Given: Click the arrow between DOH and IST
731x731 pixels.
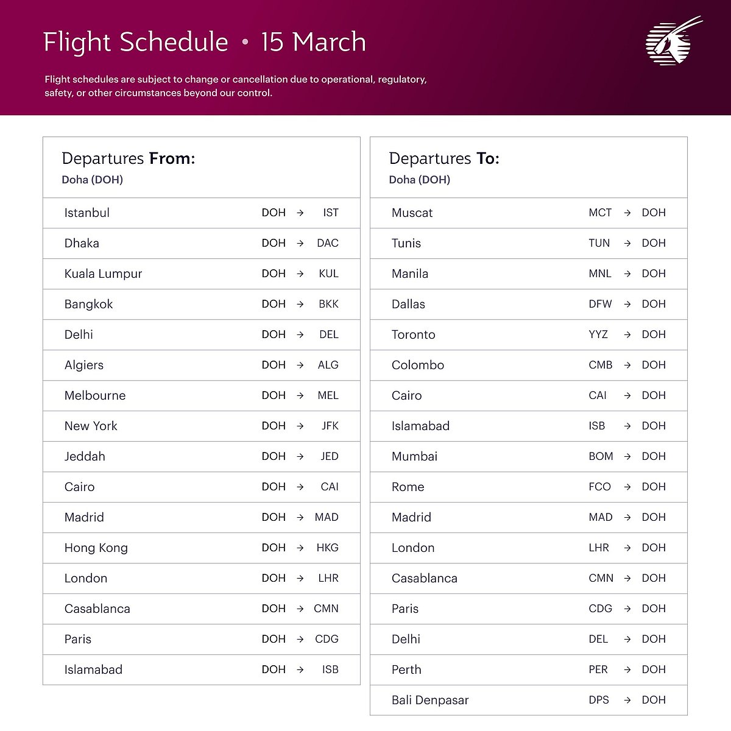Looking at the screenshot, I should click(300, 213).
